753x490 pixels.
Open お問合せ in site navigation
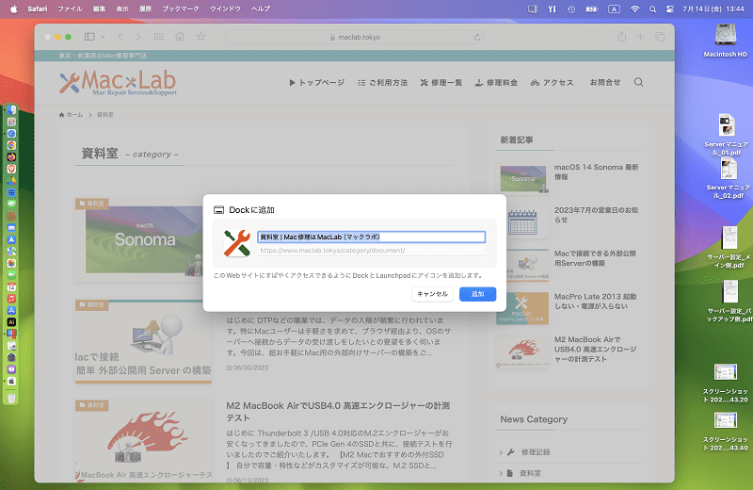pos(605,83)
